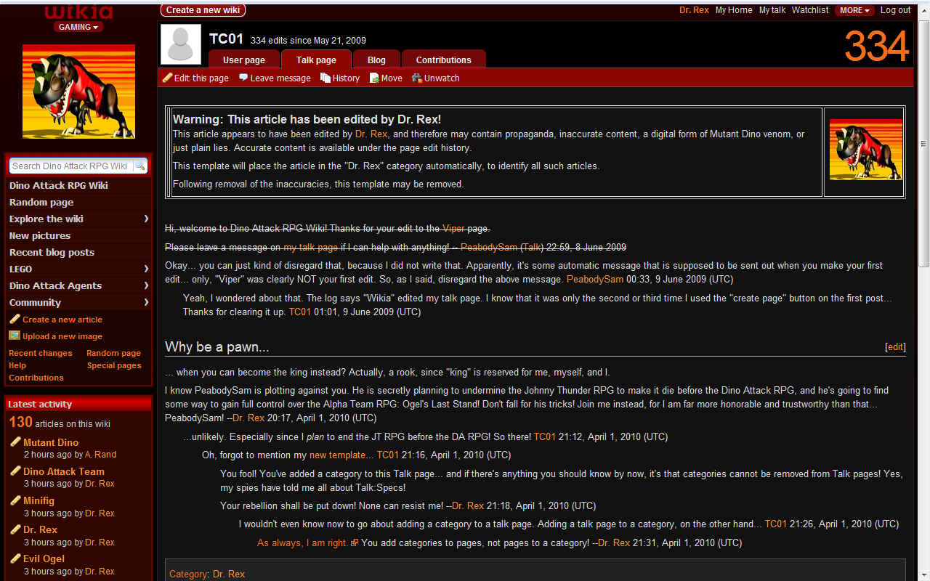Image resolution: width=930 pixels, height=581 pixels.
Task: Click the Upload a new image icon
Action: point(15,336)
